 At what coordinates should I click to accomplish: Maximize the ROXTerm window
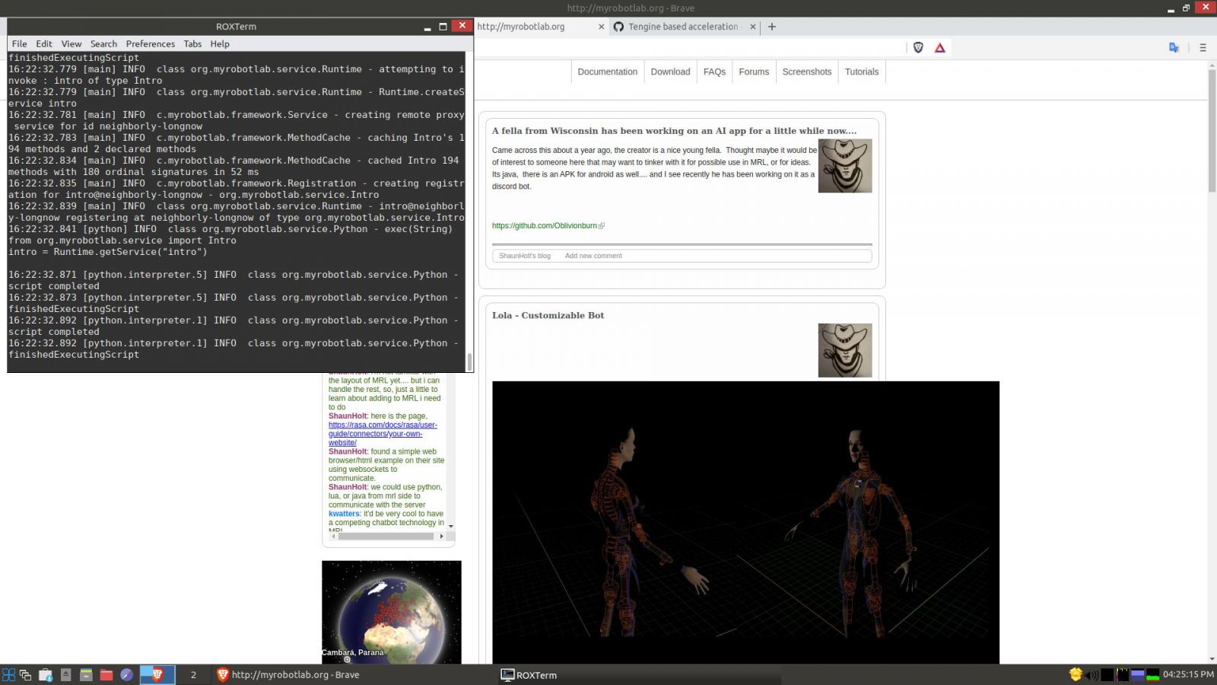tap(443, 27)
